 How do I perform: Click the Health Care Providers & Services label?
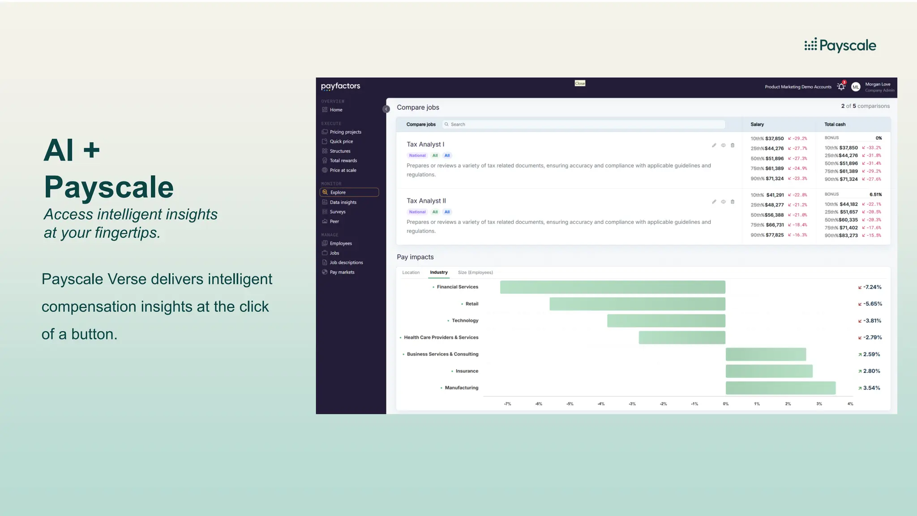pos(441,337)
